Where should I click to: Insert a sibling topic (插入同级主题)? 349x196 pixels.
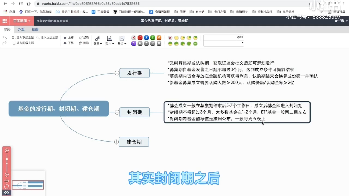23,43
